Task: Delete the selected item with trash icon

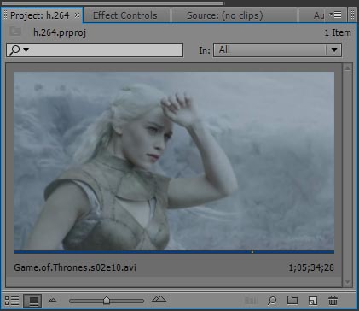Action: point(333,300)
